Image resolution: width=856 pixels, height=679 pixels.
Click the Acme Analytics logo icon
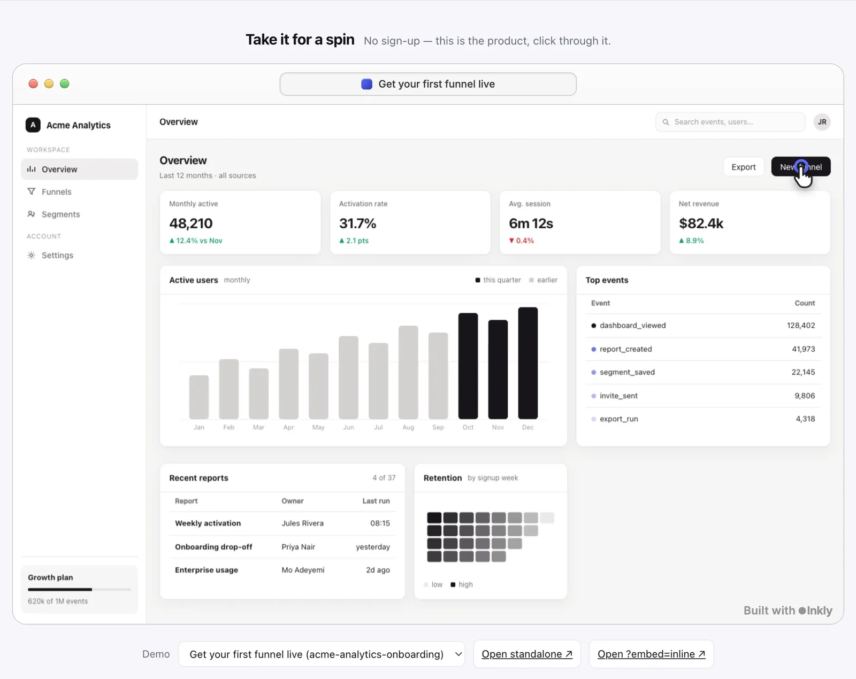(x=33, y=125)
